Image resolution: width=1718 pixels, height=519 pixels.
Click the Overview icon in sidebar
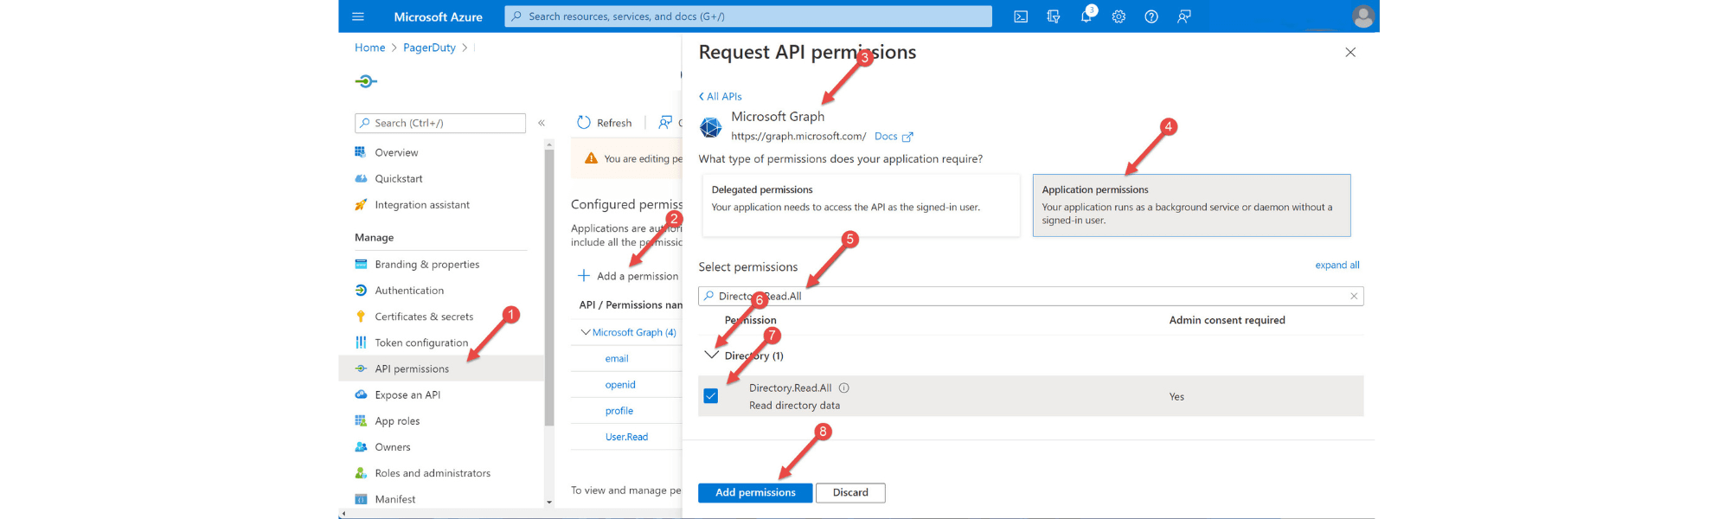pos(361,152)
